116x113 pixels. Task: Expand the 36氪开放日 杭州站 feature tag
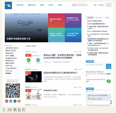click(12, 48)
